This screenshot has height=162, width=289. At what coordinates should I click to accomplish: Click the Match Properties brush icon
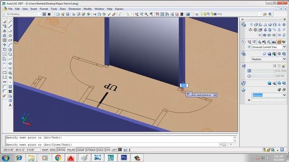coord(109,14)
